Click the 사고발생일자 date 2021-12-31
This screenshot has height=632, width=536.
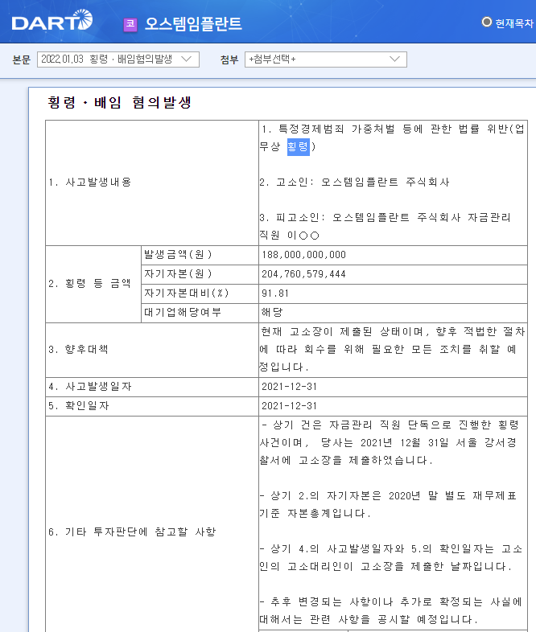pos(289,387)
